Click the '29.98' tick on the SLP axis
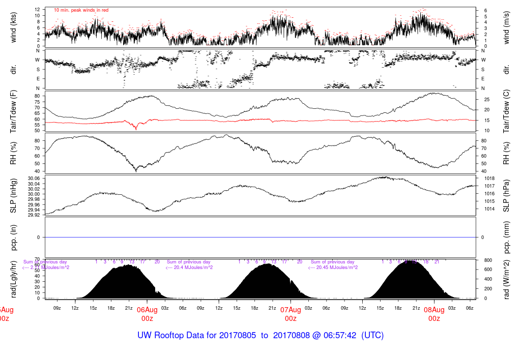Screen dimensions: 521x356 click(x=34, y=199)
